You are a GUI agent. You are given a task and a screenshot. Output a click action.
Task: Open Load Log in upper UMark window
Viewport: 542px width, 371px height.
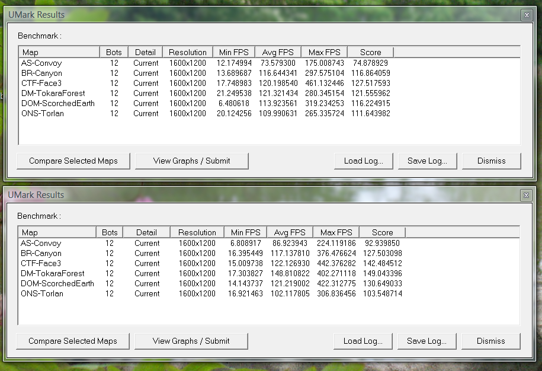point(363,161)
